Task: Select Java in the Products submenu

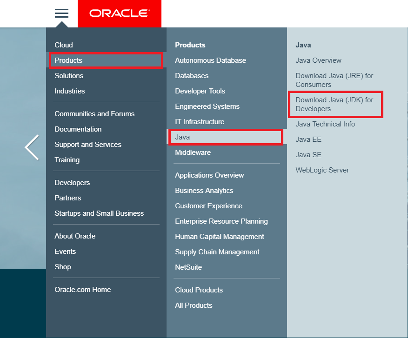Action: coord(226,137)
